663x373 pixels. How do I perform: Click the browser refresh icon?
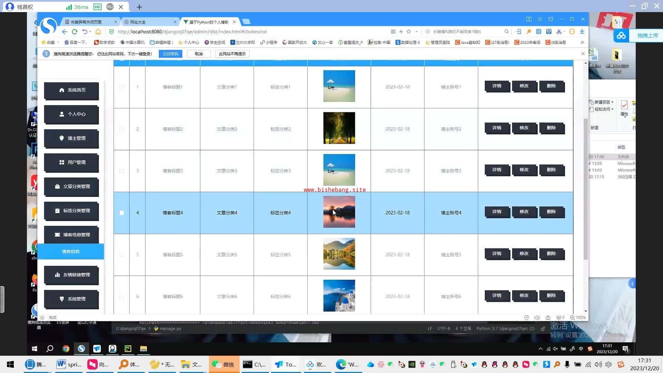tap(75, 32)
